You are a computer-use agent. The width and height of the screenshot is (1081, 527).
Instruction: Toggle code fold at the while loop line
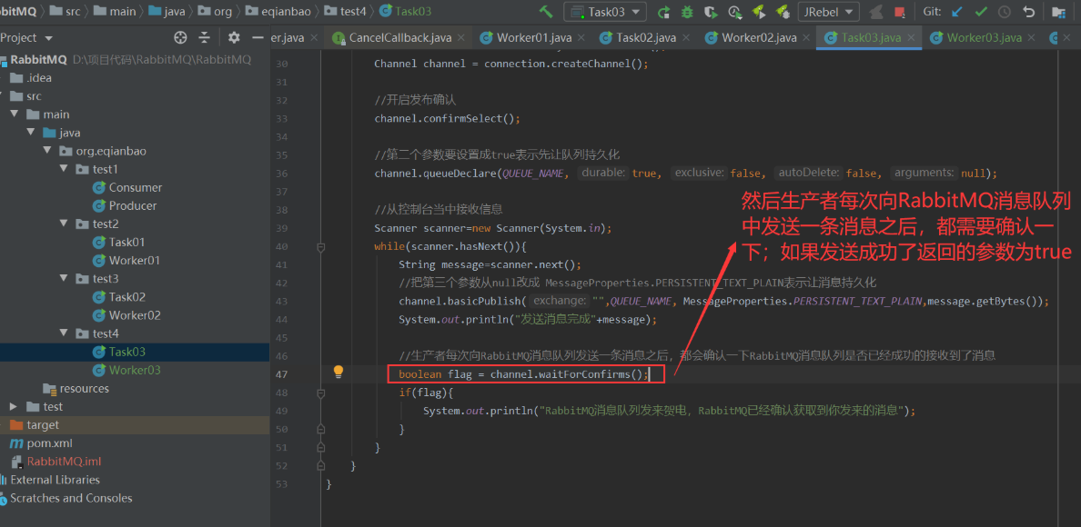coord(320,246)
